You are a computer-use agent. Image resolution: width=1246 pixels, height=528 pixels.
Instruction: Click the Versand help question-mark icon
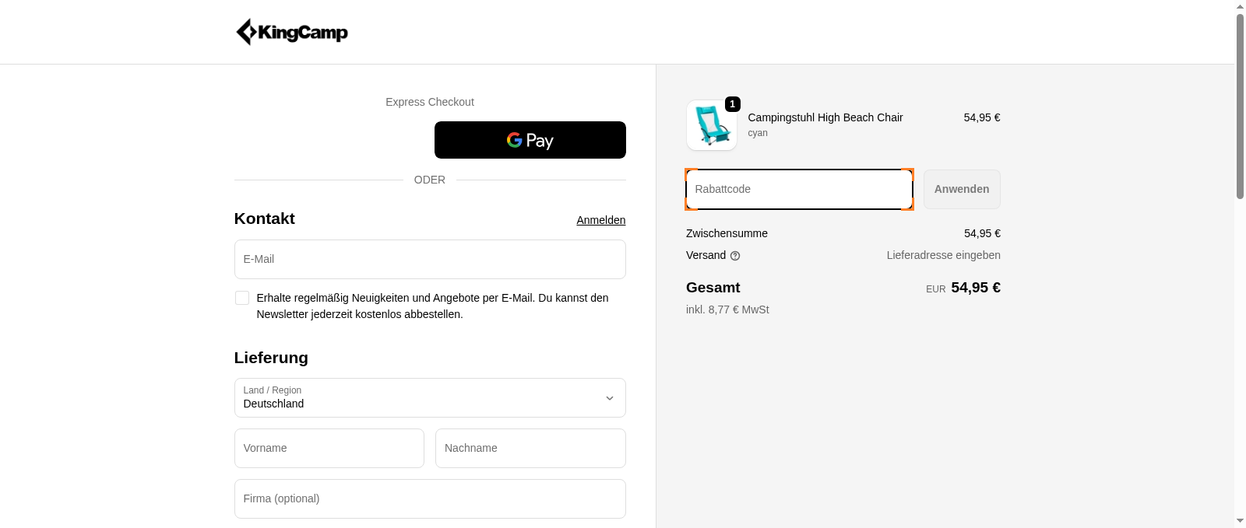point(735,256)
